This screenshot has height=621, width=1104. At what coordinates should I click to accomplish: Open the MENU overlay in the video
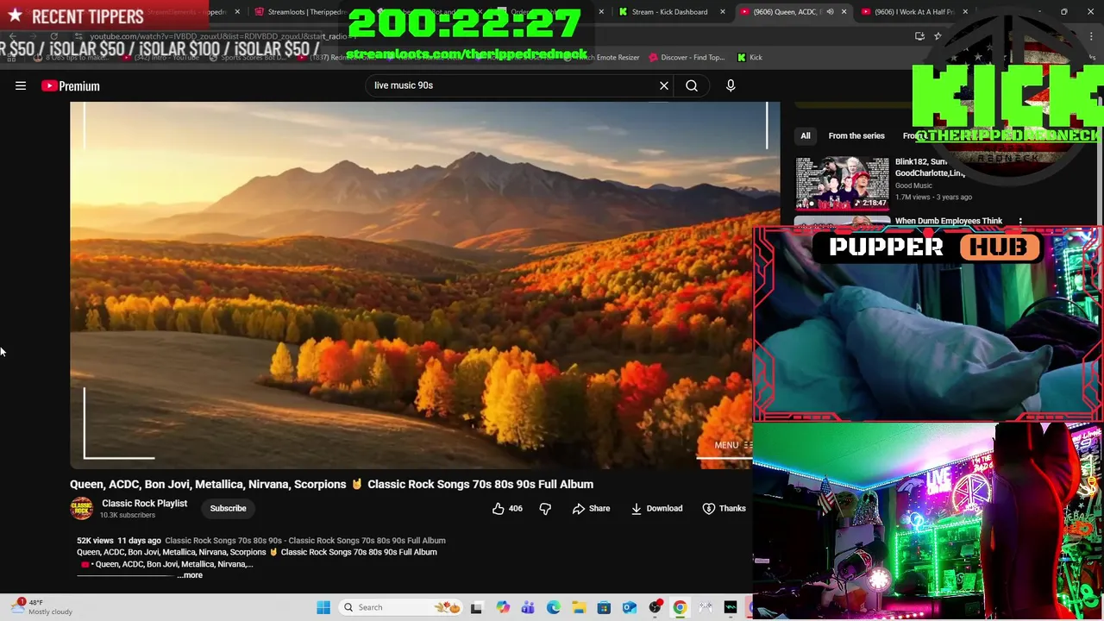(734, 445)
